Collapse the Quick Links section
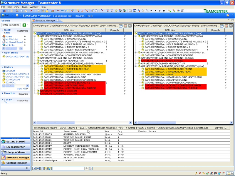Image resolution: width=235 pixels, height=176 pixels. 3,30
